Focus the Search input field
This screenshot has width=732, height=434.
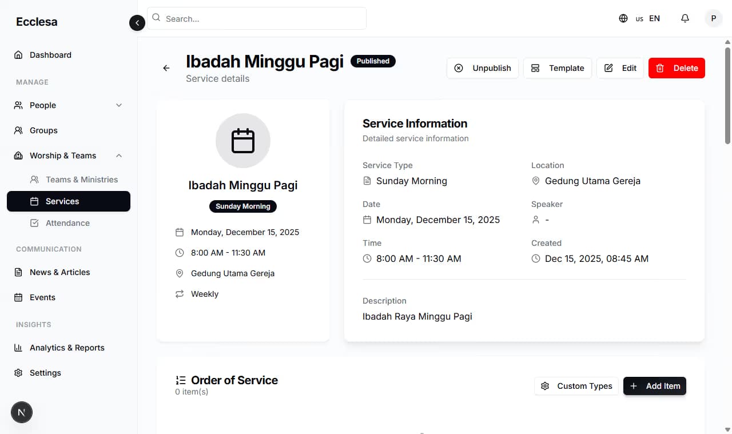click(x=257, y=18)
